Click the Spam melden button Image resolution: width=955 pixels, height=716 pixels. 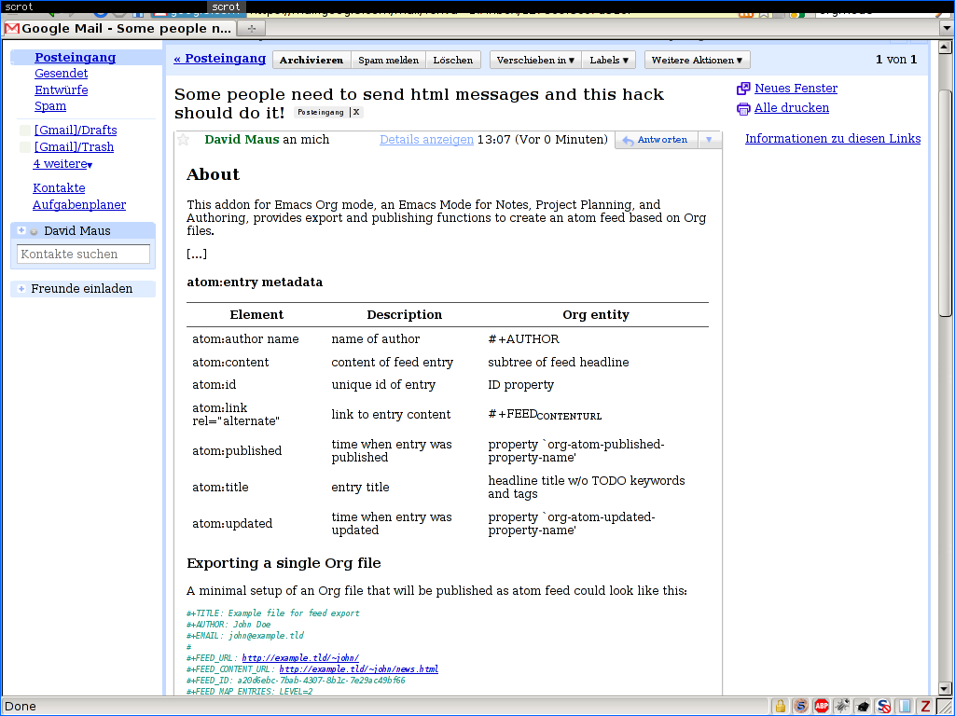(x=389, y=60)
